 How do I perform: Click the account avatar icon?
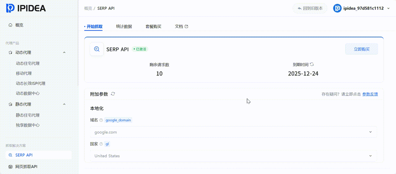pyautogui.click(x=337, y=8)
